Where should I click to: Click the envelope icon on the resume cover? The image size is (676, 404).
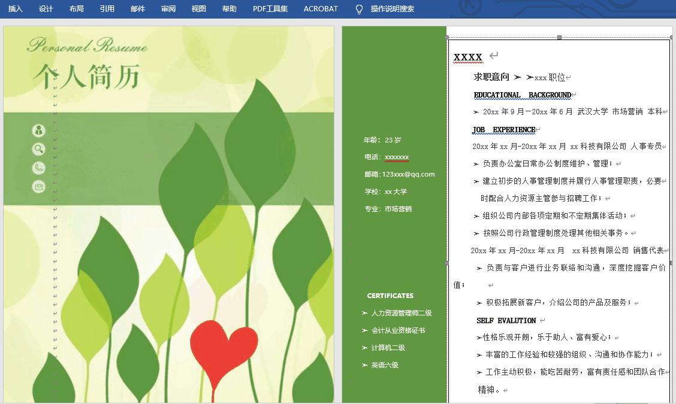39,186
